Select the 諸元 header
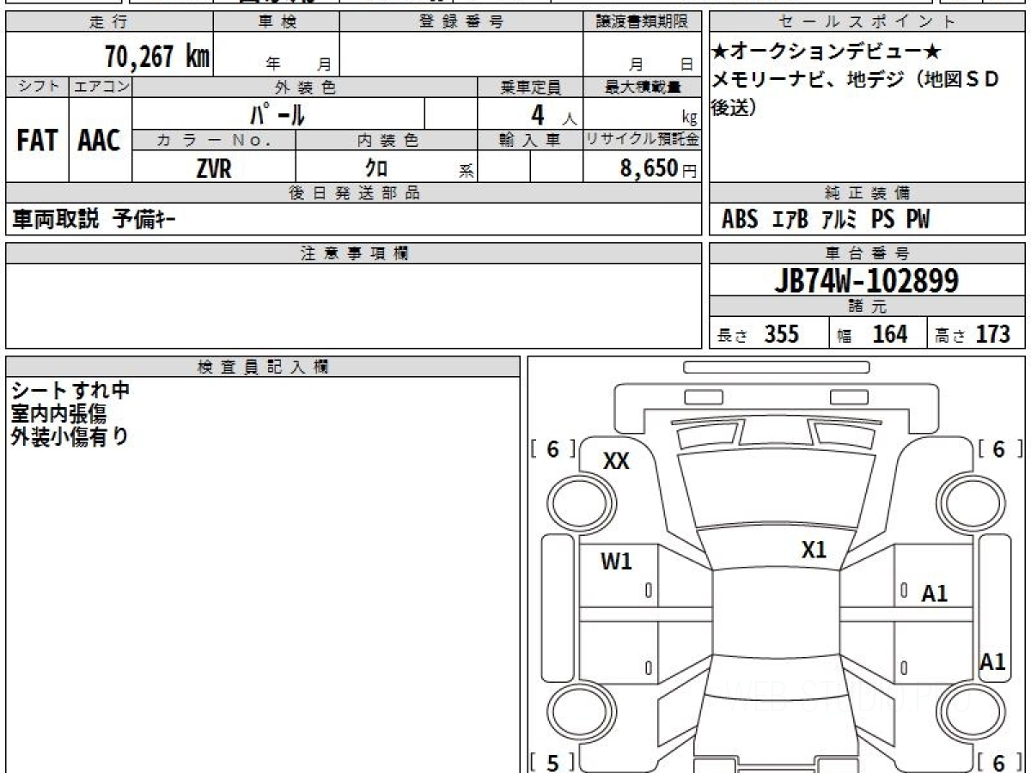This screenshot has width=1031, height=773. click(x=867, y=307)
